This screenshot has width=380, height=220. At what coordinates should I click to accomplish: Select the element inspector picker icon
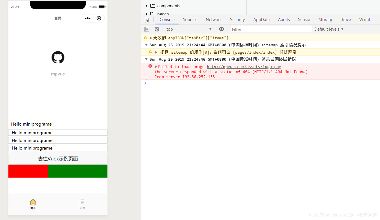click(x=147, y=20)
